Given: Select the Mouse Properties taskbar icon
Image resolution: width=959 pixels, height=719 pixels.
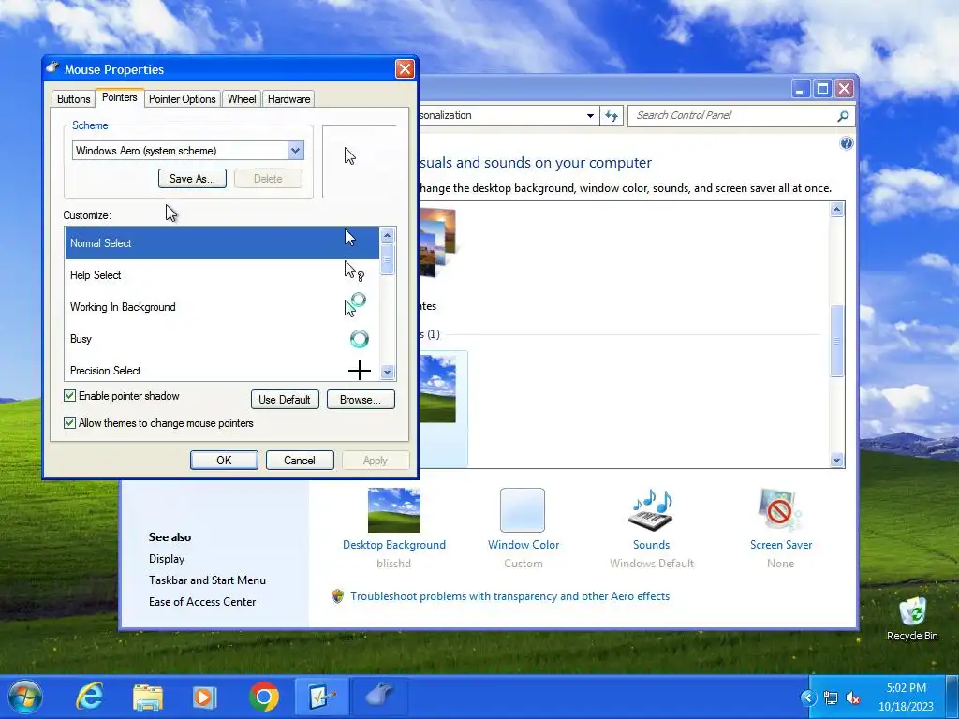Looking at the screenshot, I should [380, 697].
